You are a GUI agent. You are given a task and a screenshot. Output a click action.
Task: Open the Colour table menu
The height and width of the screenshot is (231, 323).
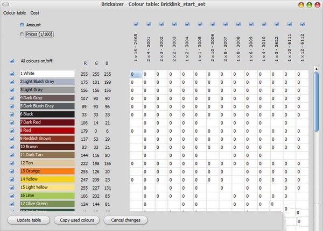click(x=15, y=12)
